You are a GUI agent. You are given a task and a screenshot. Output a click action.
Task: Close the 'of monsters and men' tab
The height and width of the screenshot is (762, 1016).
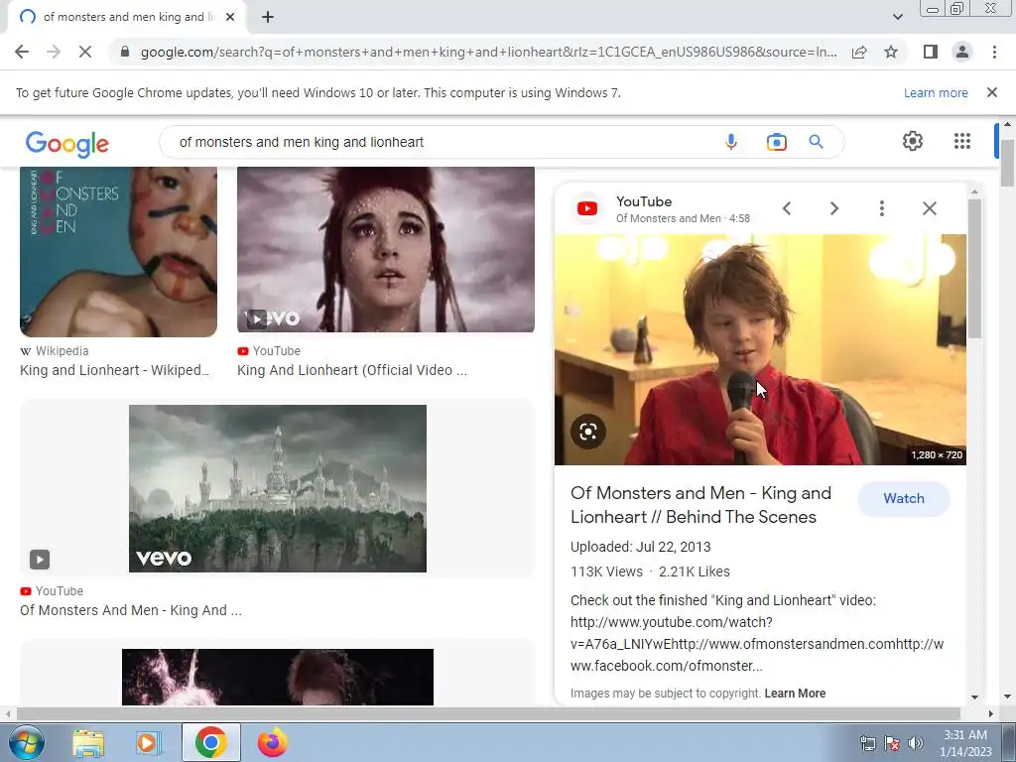click(x=230, y=18)
